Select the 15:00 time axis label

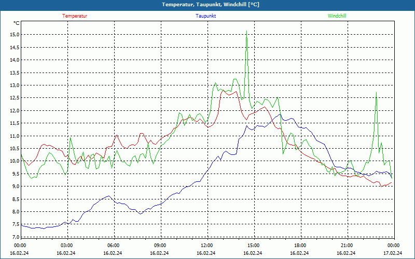[253, 246]
